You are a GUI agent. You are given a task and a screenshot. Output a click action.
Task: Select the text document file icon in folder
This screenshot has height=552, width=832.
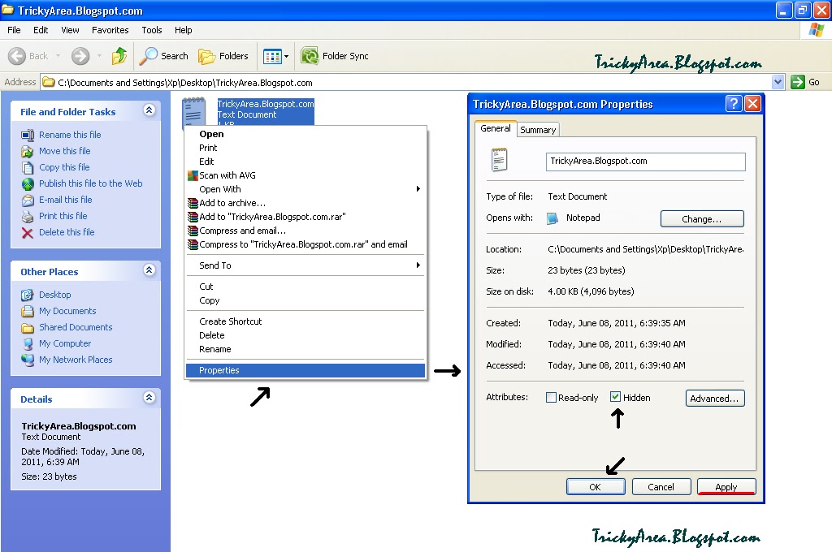(193, 111)
